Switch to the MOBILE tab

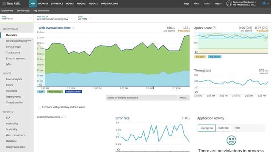pyautogui.click(x=70, y=4)
